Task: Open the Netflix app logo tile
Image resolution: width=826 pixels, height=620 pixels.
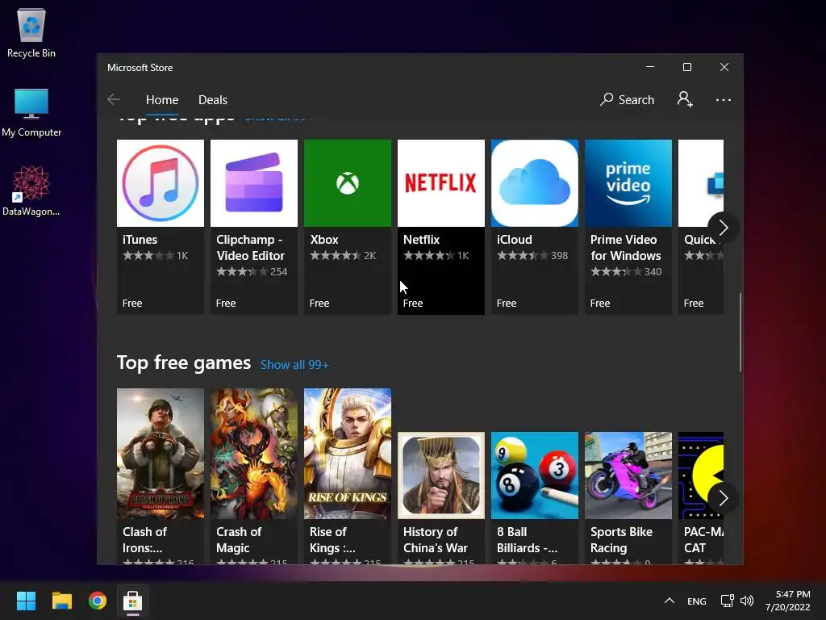Action: [441, 183]
